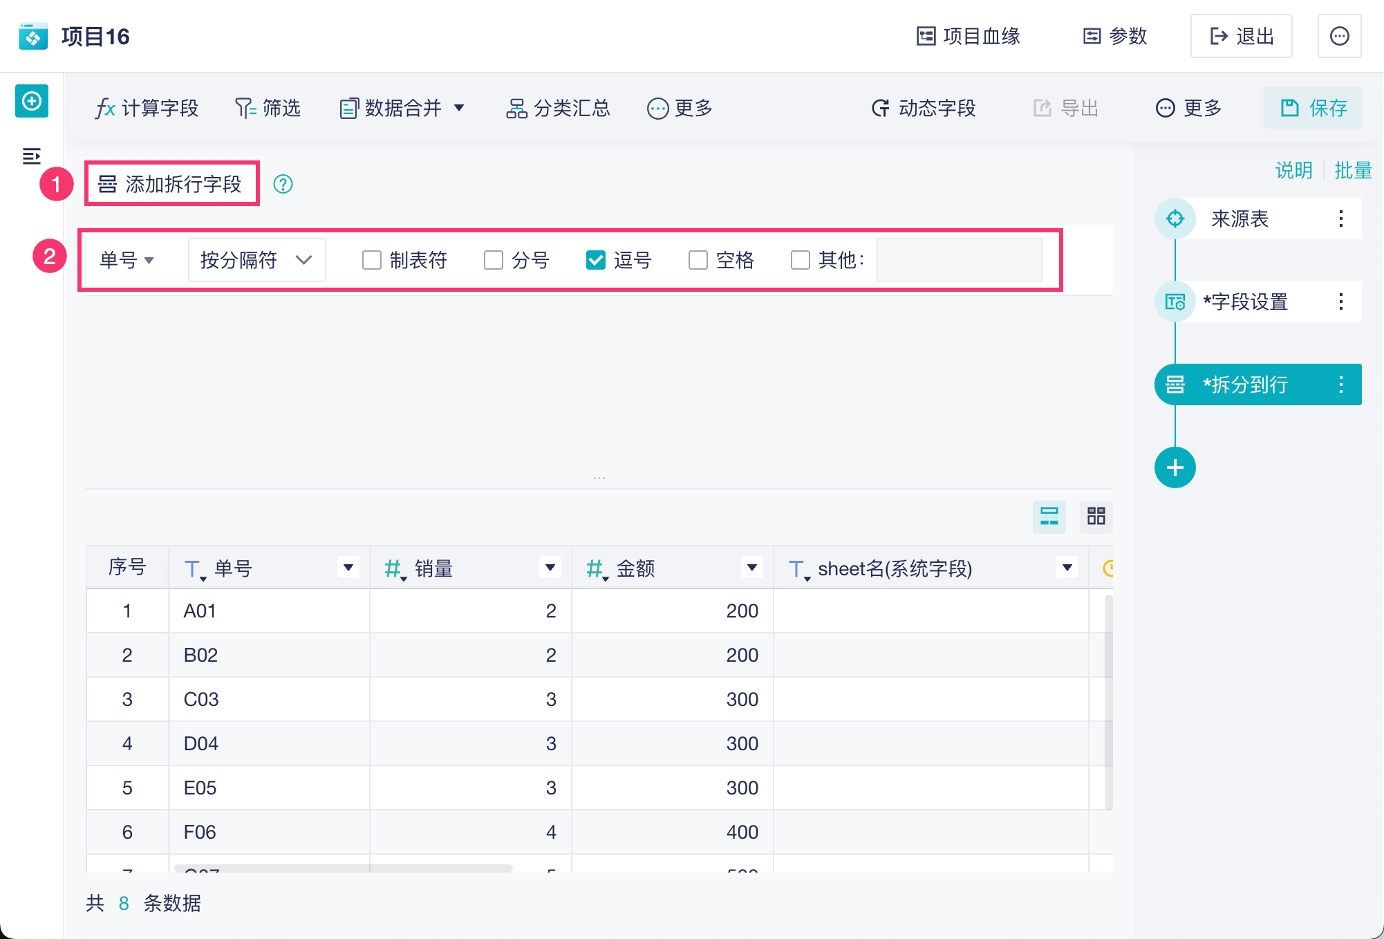Expand the 按分隔符 dropdown
1384x939 pixels.
[256, 260]
